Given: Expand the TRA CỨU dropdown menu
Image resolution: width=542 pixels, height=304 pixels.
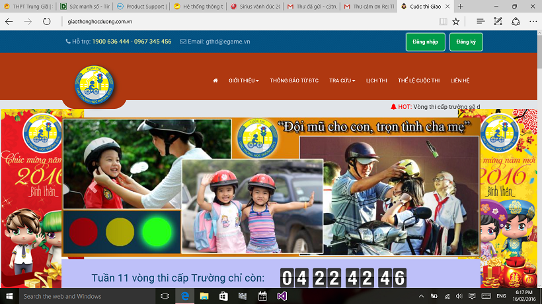Looking at the screenshot, I should coord(342,80).
